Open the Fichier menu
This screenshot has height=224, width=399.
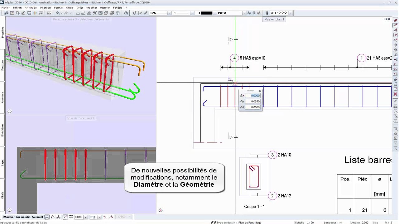tap(6, 8)
